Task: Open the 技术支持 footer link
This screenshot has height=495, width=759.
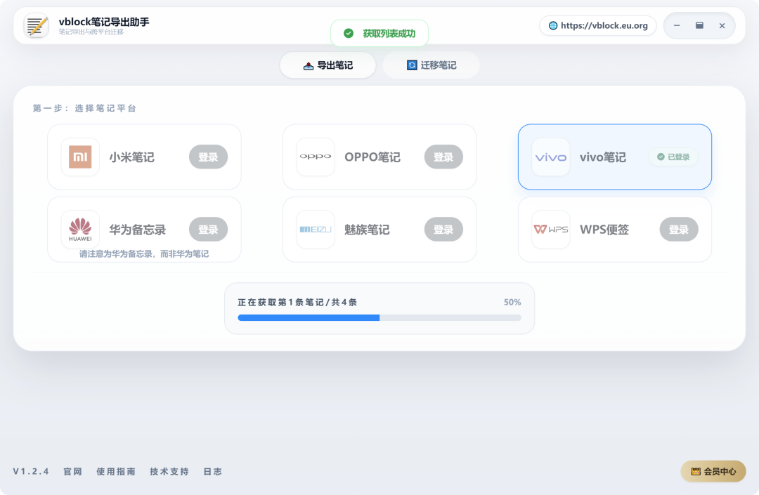Action: point(169,471)
